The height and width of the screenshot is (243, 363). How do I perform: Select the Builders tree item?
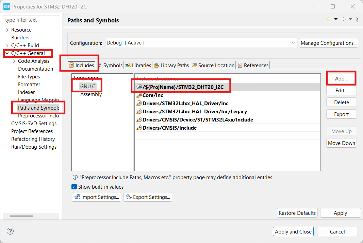20,37
